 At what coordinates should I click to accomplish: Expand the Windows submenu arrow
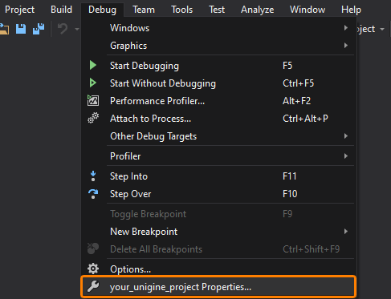[346, 28]
